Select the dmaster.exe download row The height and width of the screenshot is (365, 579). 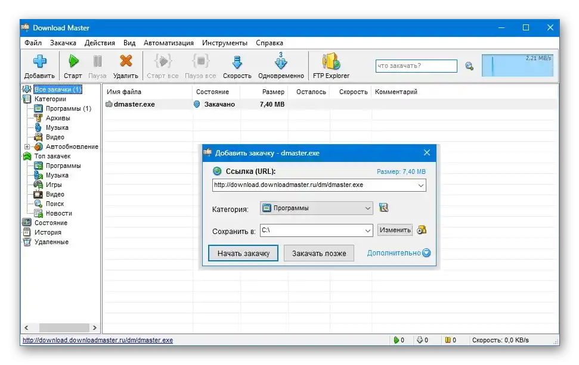(x=330, y=104)
